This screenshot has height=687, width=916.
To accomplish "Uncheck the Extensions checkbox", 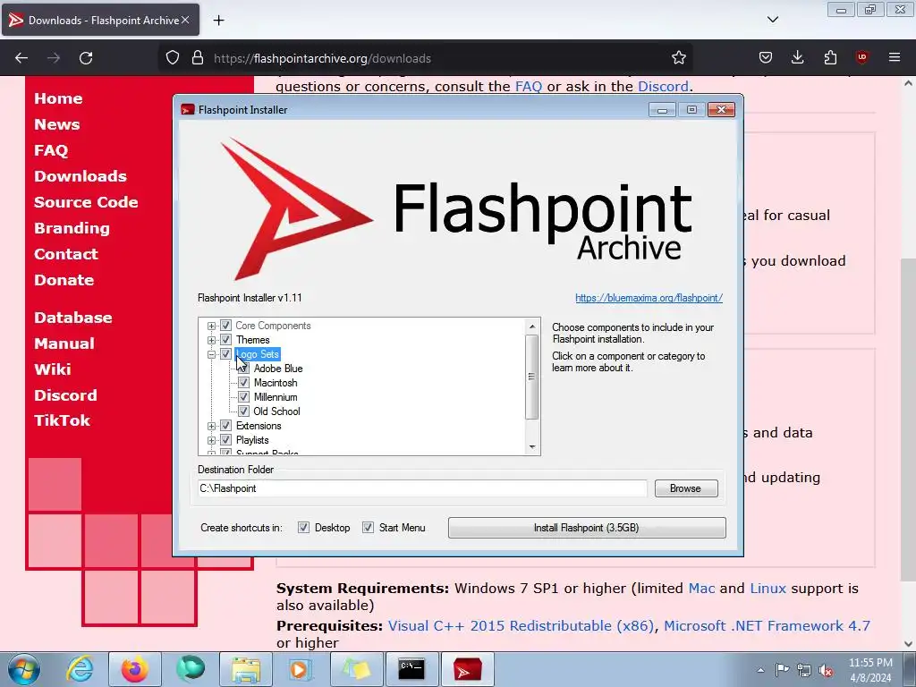I will click(225, 426).
